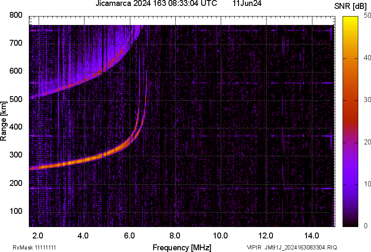Click the colorbar tick label '10'
This screenshot has height=252, width=371.
click(367, 184)
